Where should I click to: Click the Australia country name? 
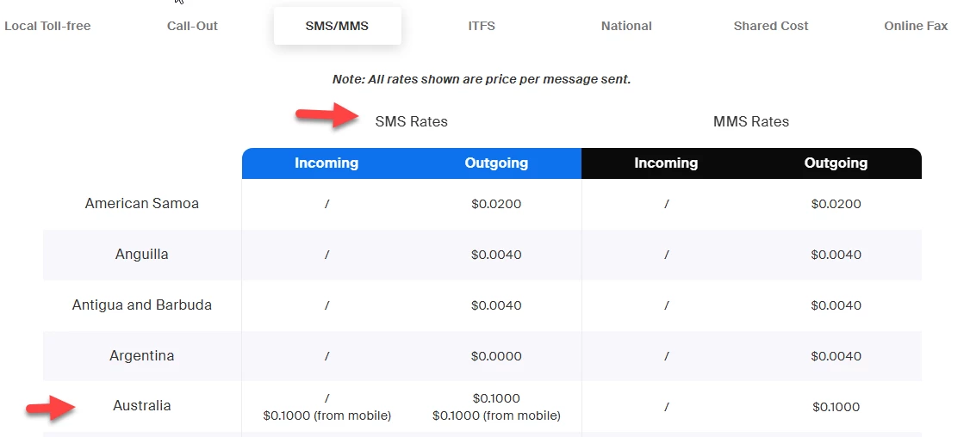[142, 405]
